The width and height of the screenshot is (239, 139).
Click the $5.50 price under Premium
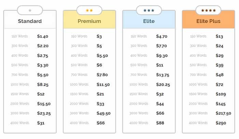pyautogui.click(x=102, y=56)
